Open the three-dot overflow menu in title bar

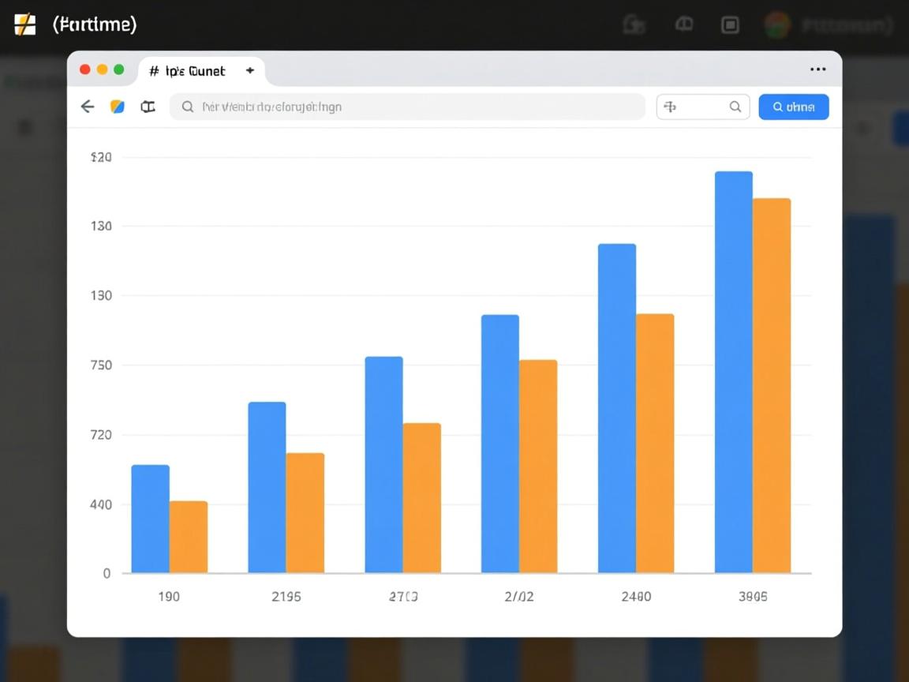(x=817, y=69)
